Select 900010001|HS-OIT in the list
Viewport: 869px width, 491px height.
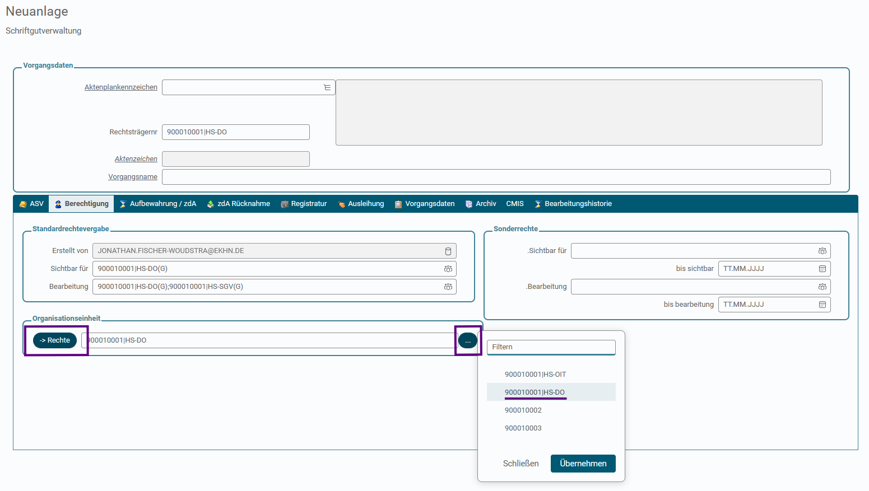pos(551,374)
